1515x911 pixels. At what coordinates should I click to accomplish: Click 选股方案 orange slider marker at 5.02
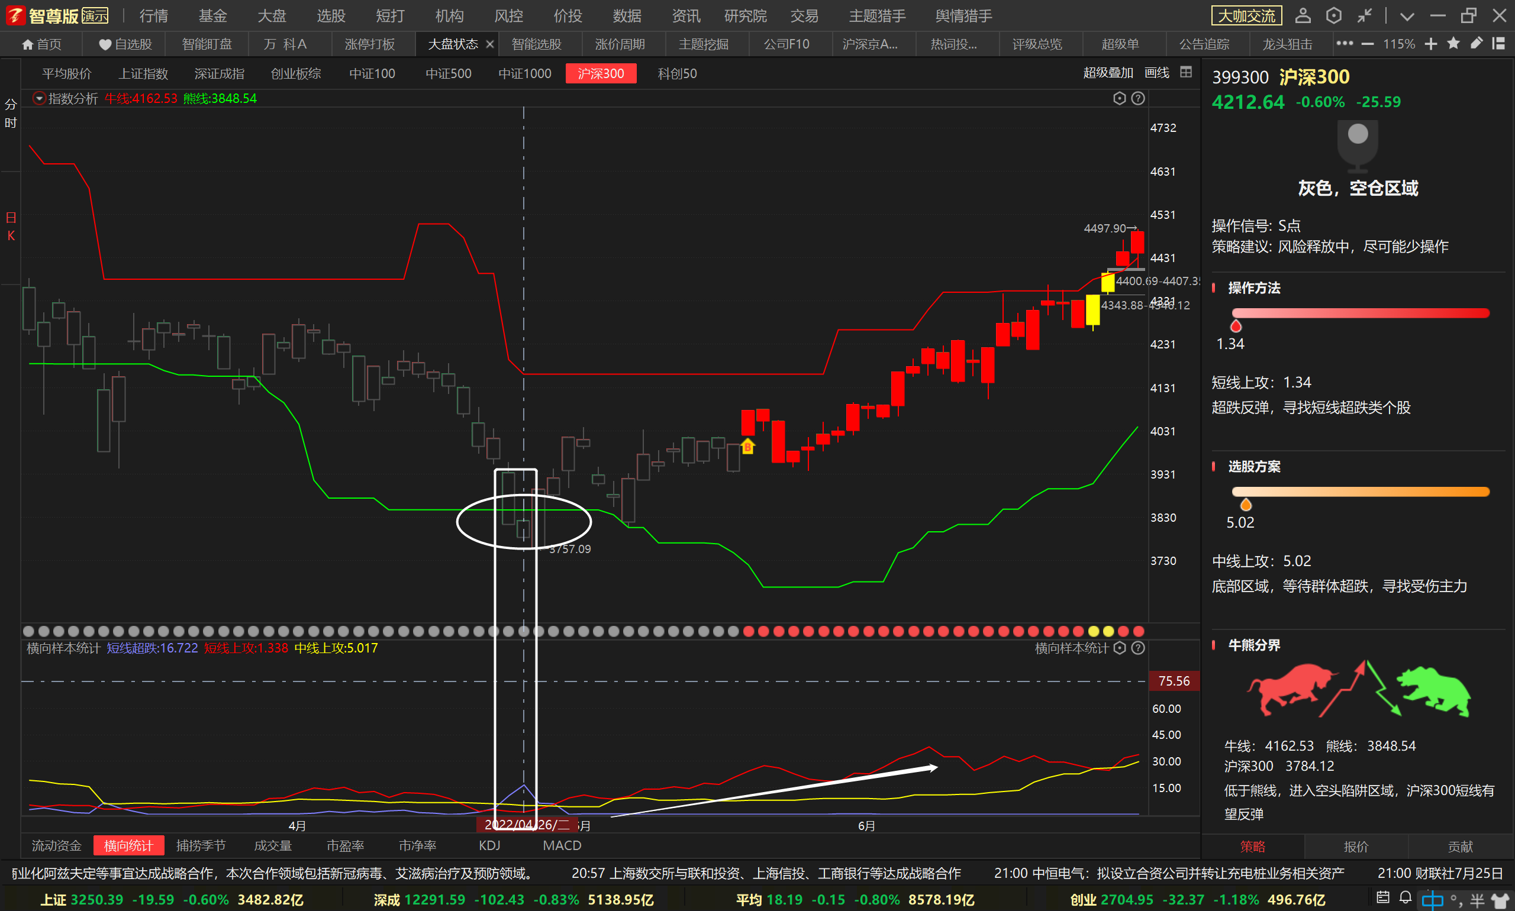point(1246,505)
